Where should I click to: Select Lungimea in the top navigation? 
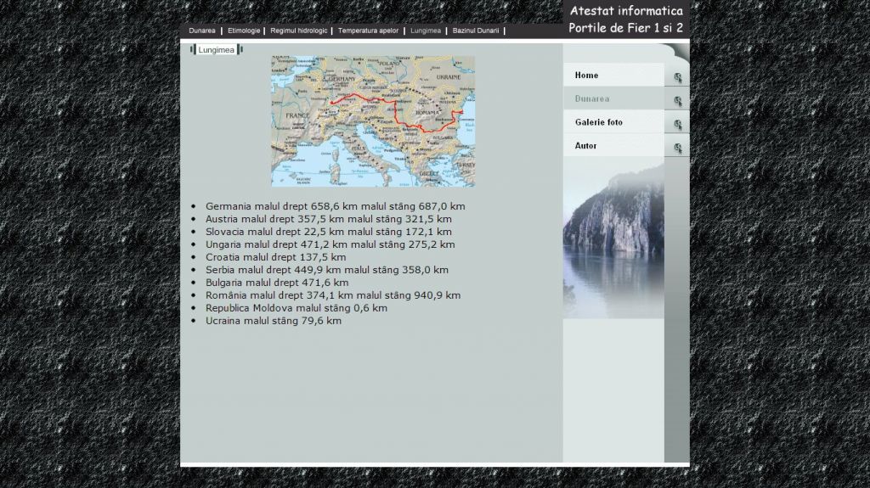(x=426, y=31)
